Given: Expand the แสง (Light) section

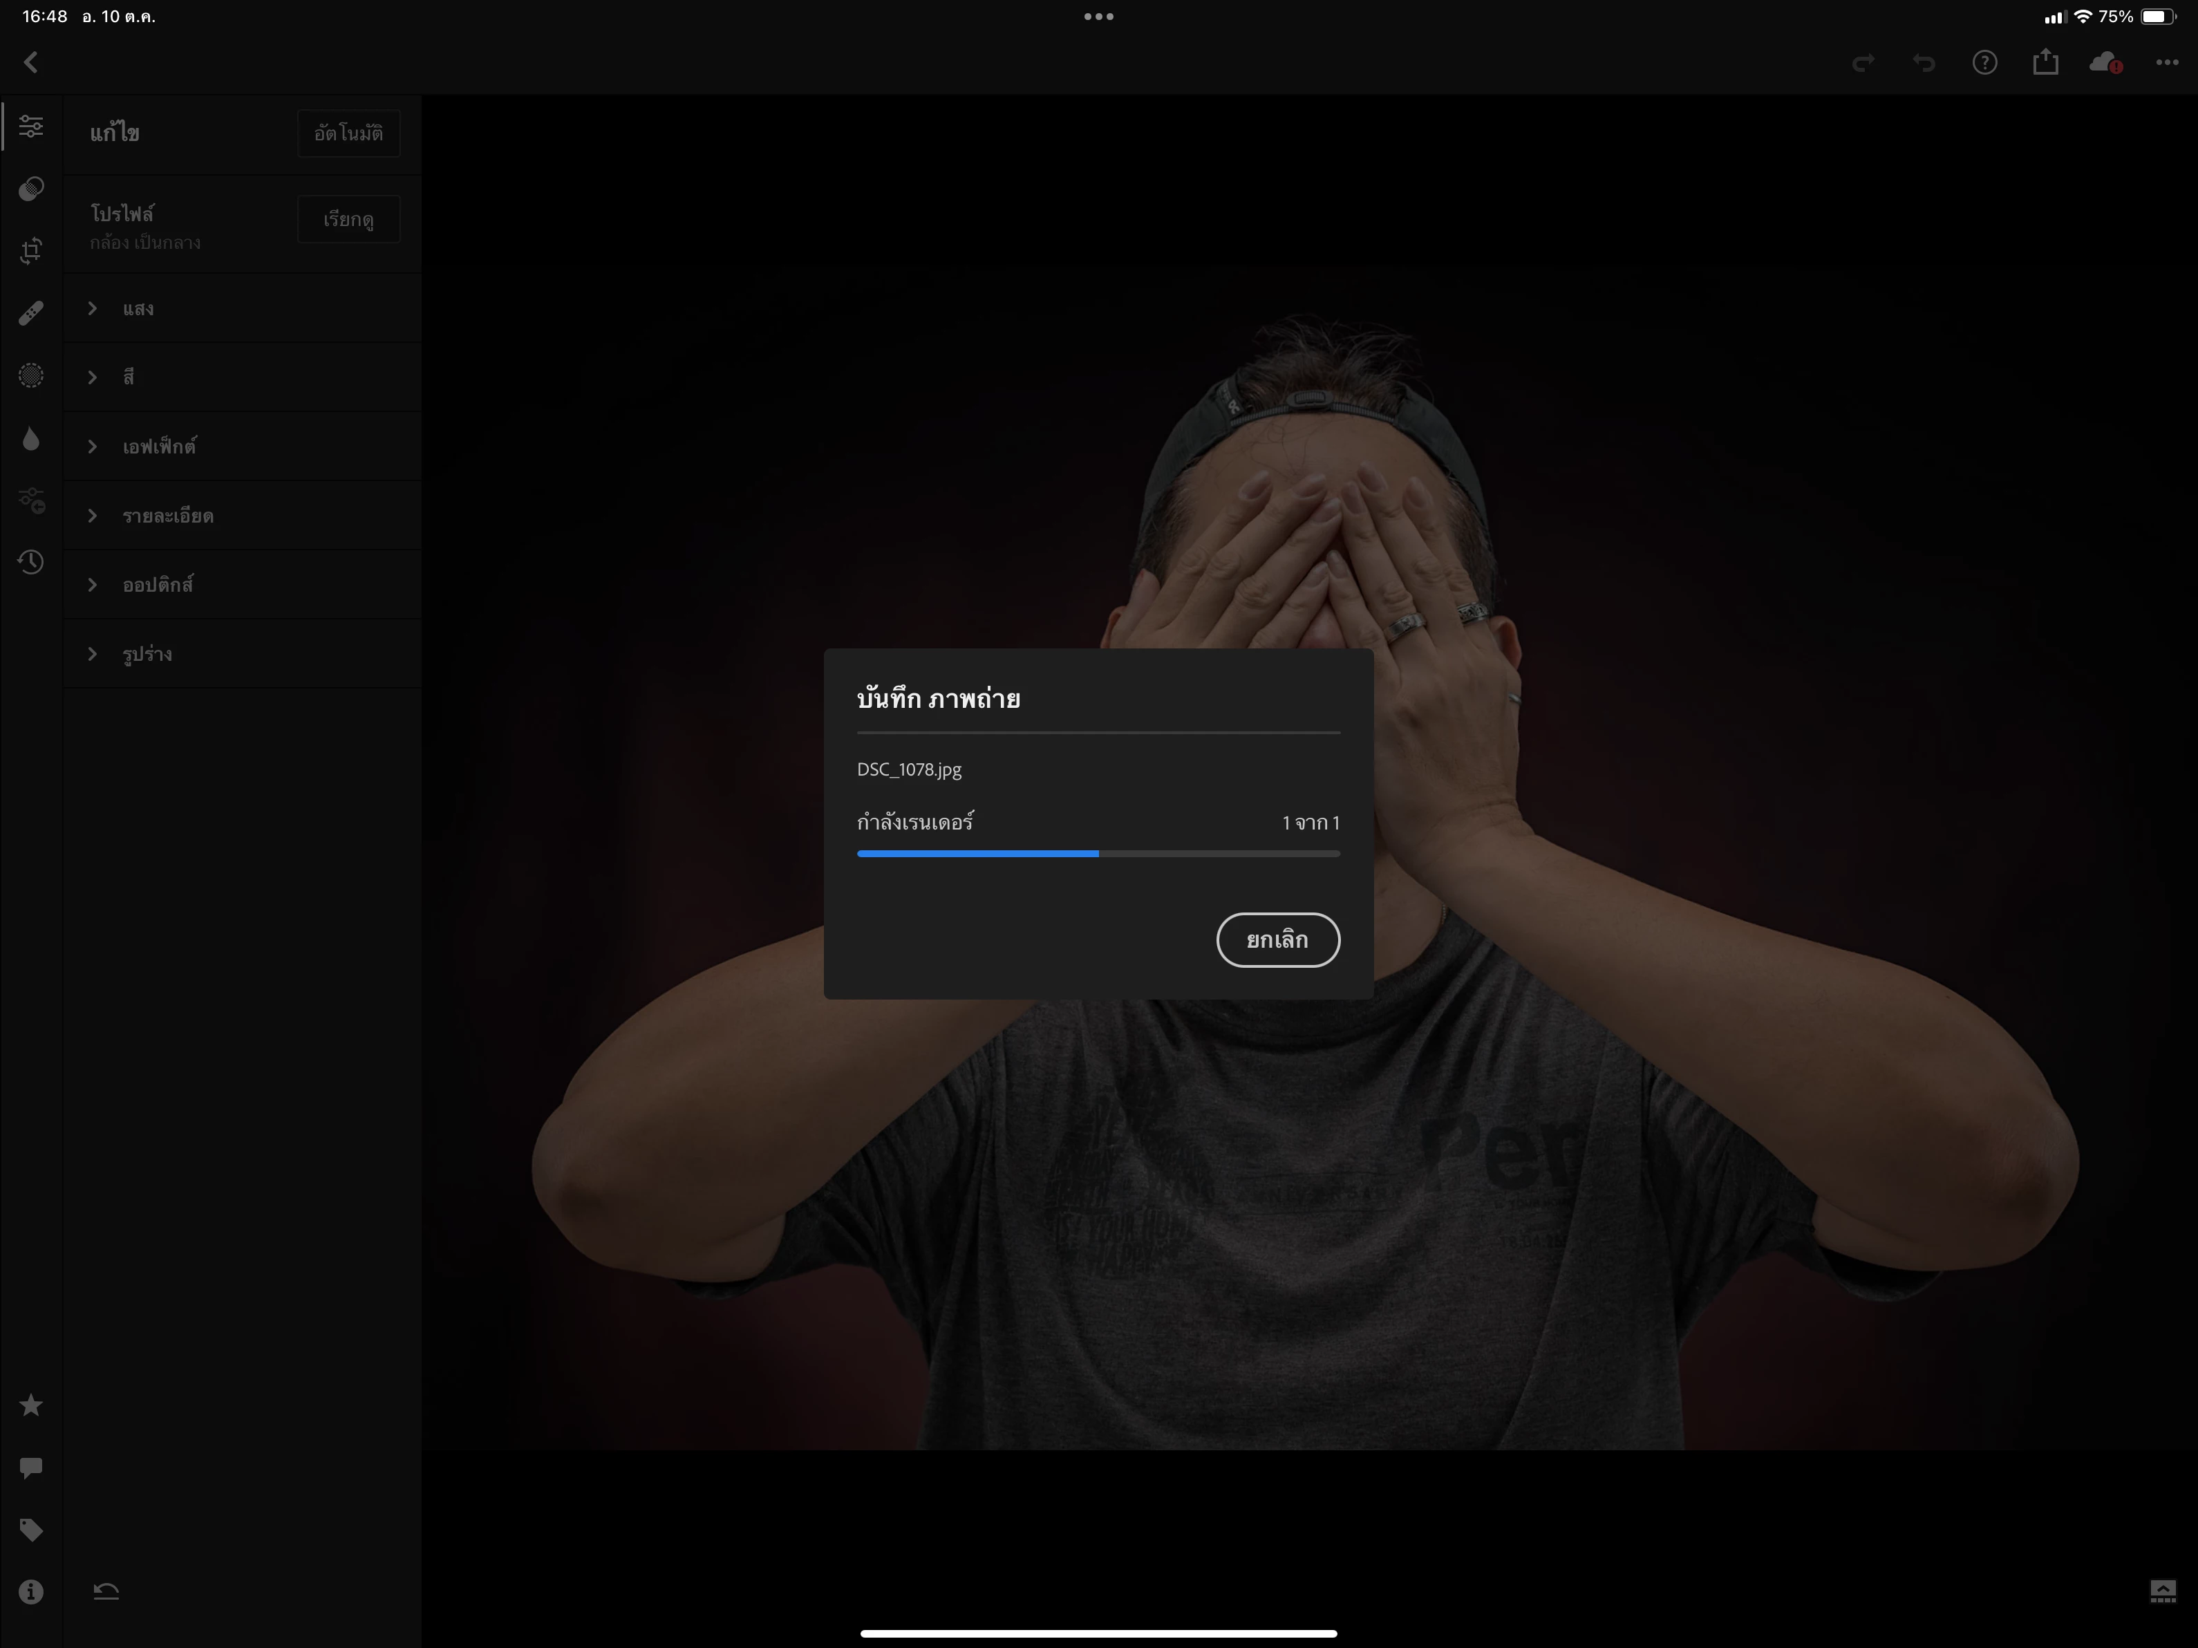Looking at the screenshot, I should 138,309.
